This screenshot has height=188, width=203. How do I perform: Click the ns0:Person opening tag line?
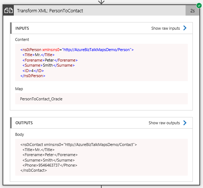(x=77, y=50)
